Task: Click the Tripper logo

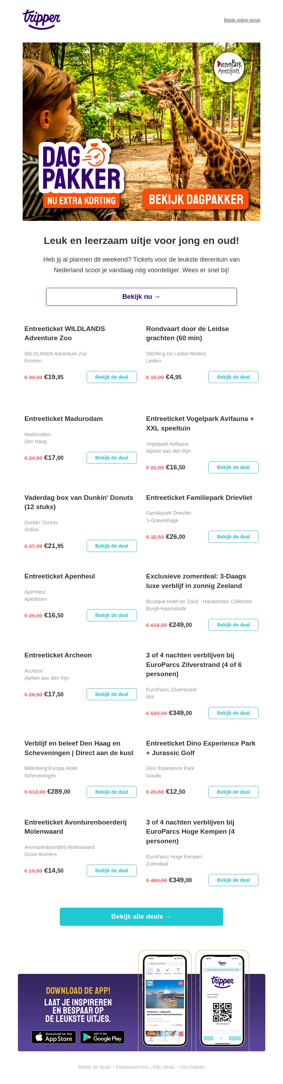Action: coord(41,19)
